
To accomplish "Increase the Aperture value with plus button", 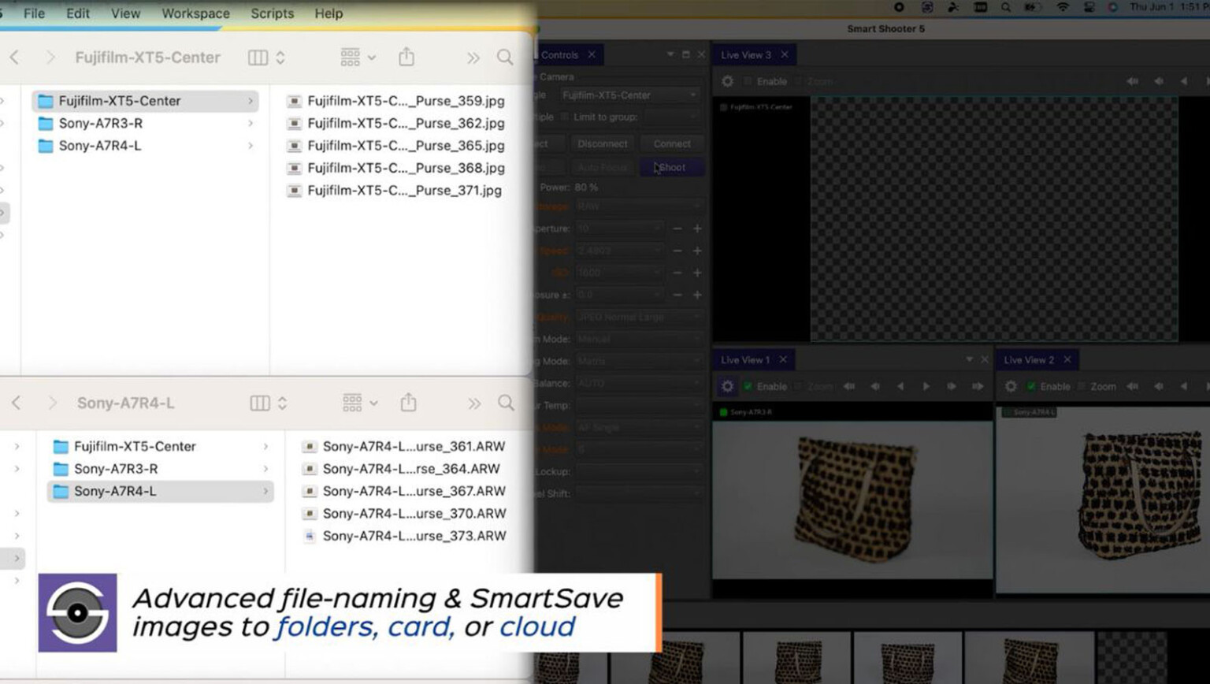I will (x=697, y=229).
